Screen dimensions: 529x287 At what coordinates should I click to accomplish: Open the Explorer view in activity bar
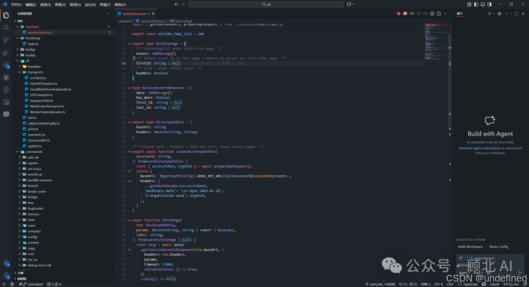click(x=6, y=15)
